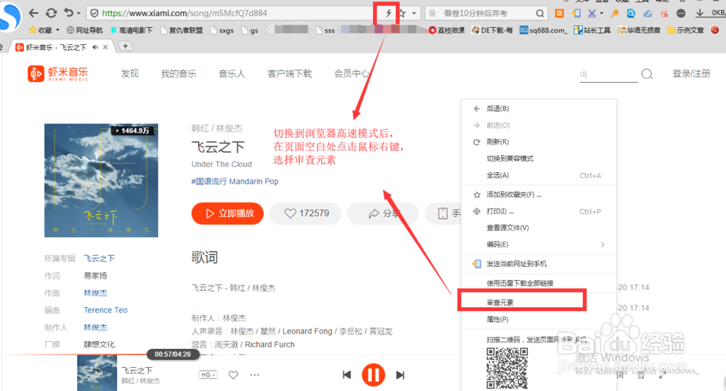This screenshot has height=391, width=726.
Task: Open the 音乐人 navigation tab
Action: (x=232, y=73)
